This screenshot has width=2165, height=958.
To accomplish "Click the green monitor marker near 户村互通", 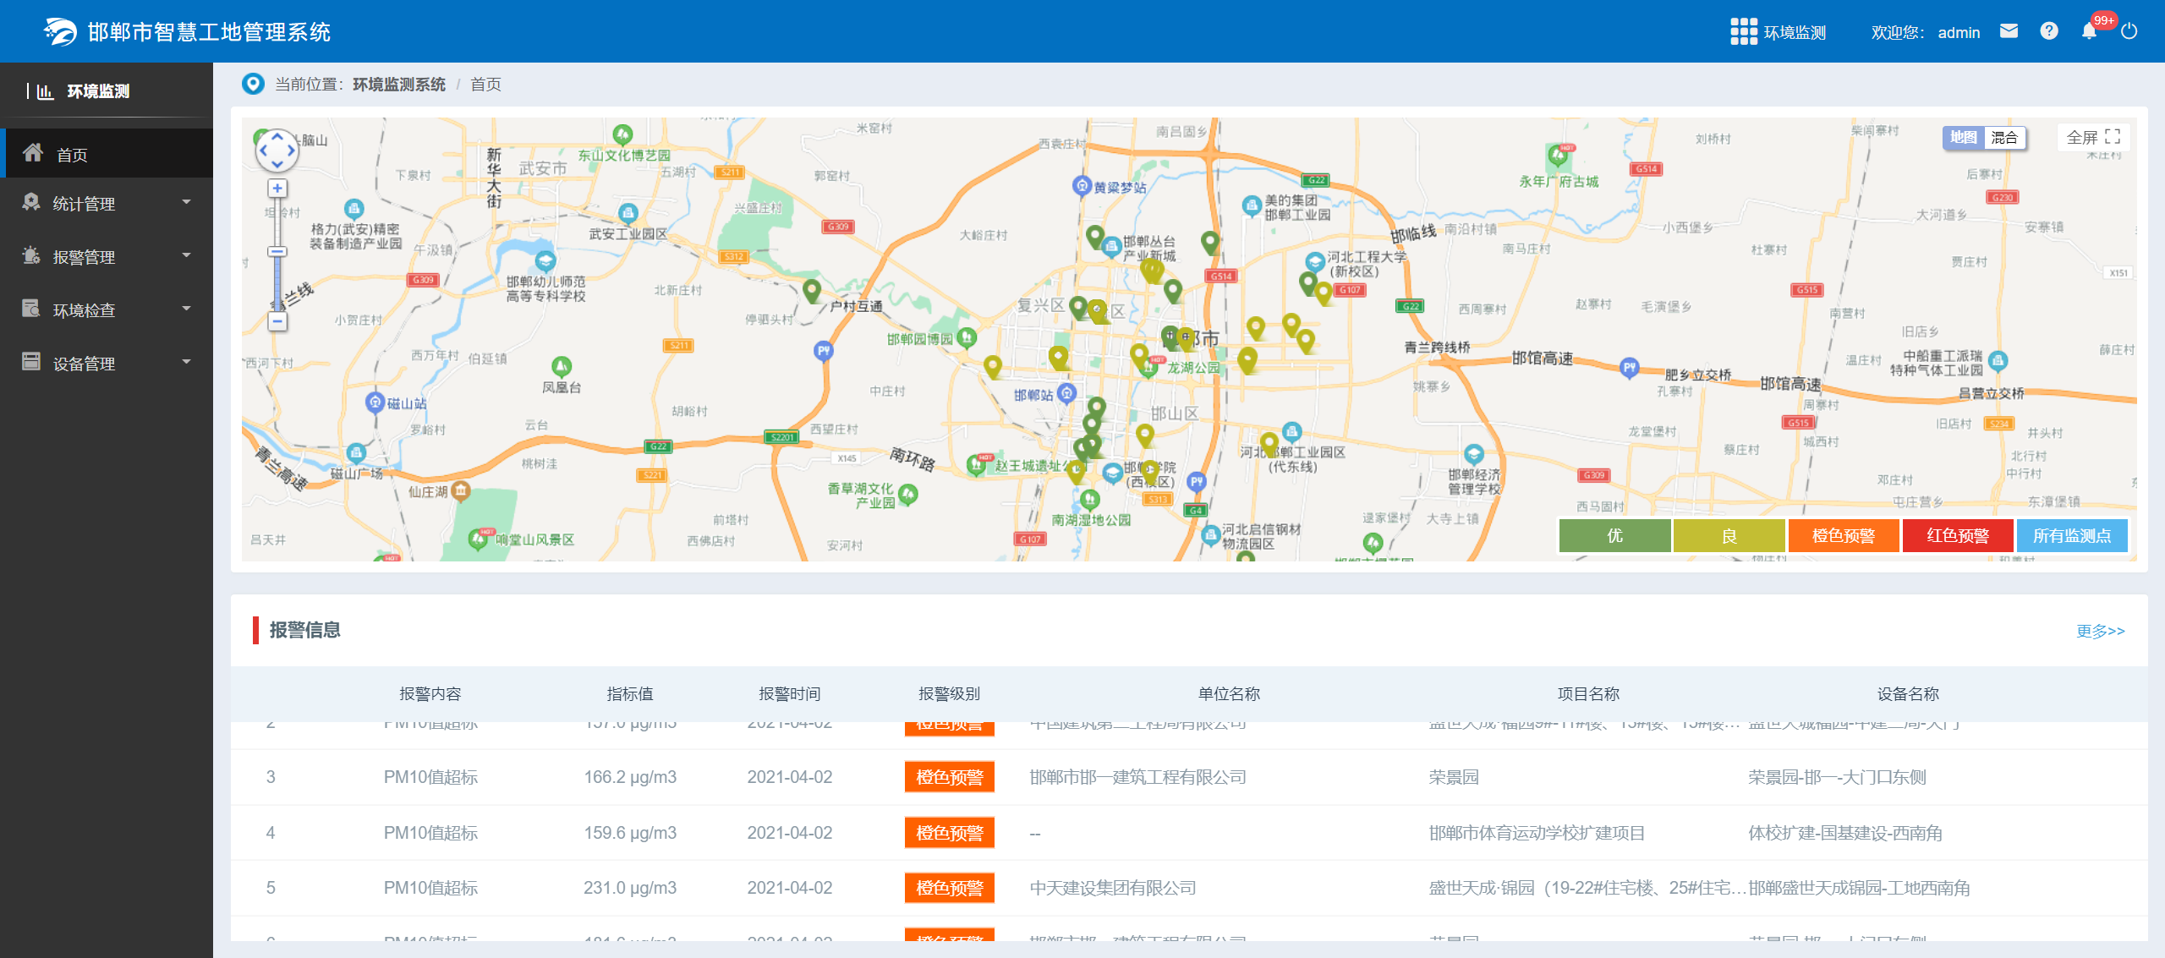I will point(812,290).
